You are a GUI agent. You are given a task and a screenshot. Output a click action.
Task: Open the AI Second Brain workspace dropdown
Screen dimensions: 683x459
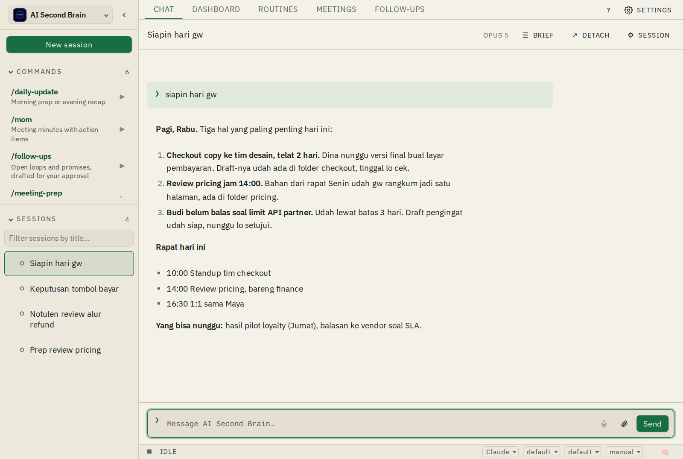point(61,15)
